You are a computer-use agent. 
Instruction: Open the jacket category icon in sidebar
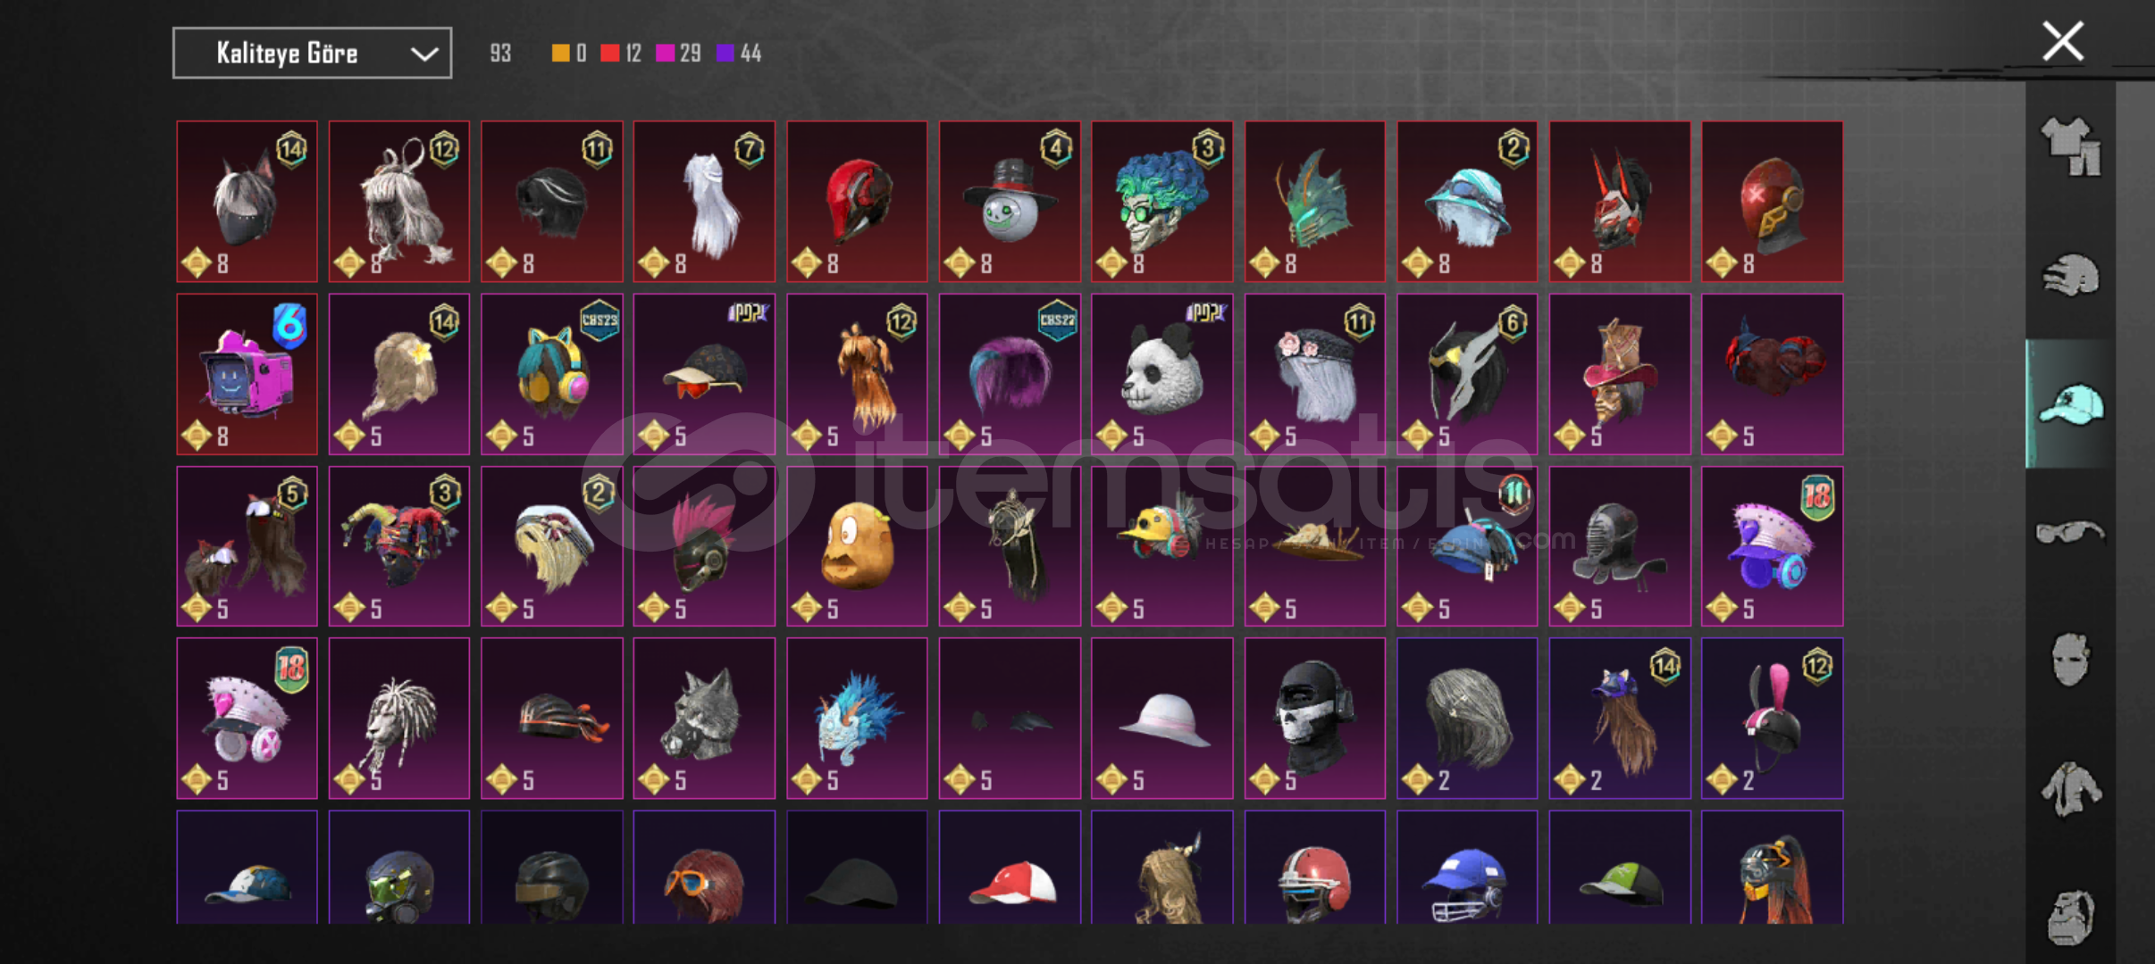coord(2070,789)
